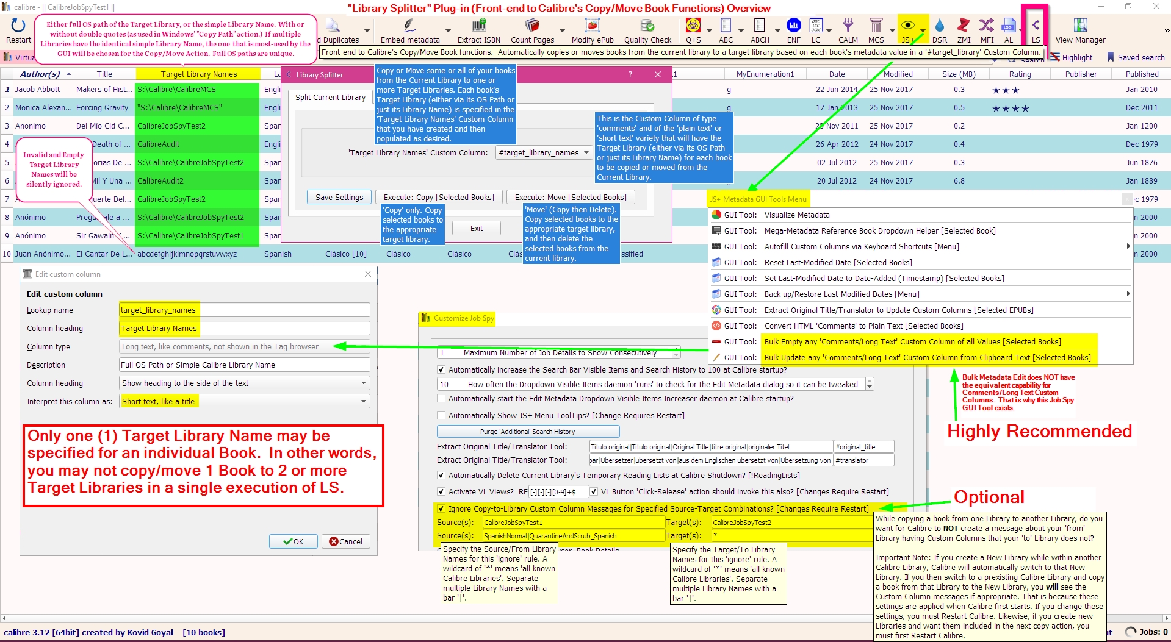Expand the Embed metadata dropdown arrow

pos(448,30)
